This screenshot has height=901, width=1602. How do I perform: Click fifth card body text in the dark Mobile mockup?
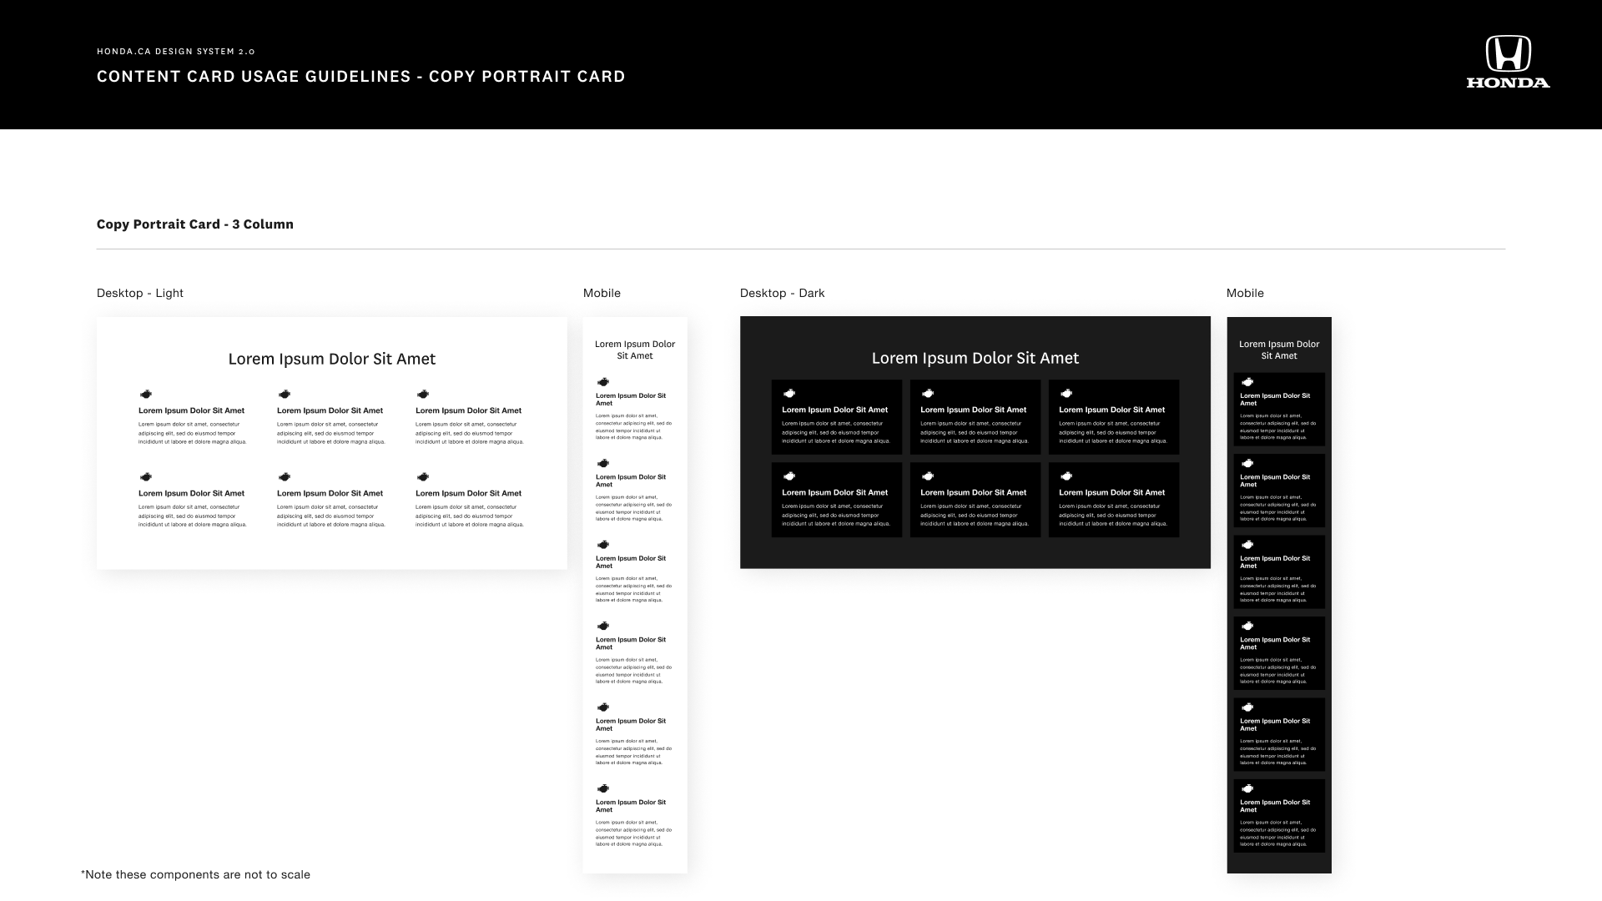pos(1277,752)
